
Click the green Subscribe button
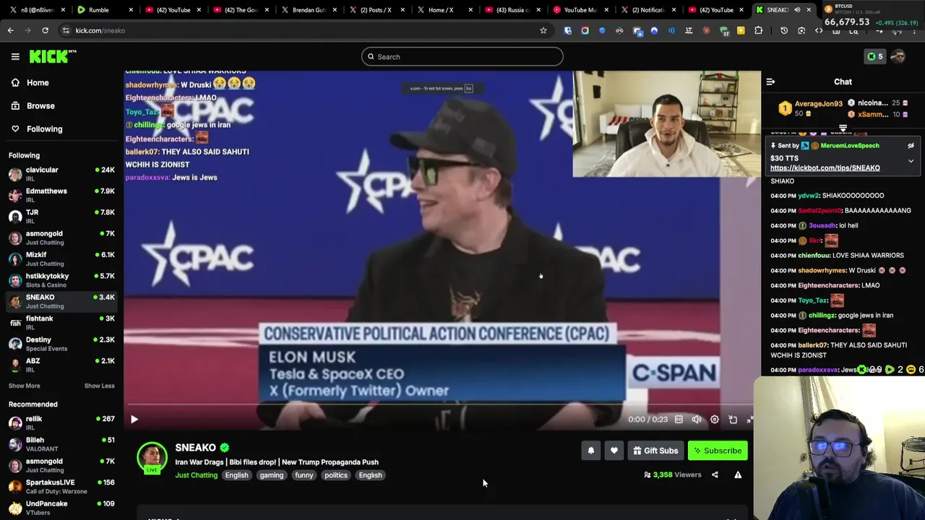pyautogui.click(x=718, y=451)
